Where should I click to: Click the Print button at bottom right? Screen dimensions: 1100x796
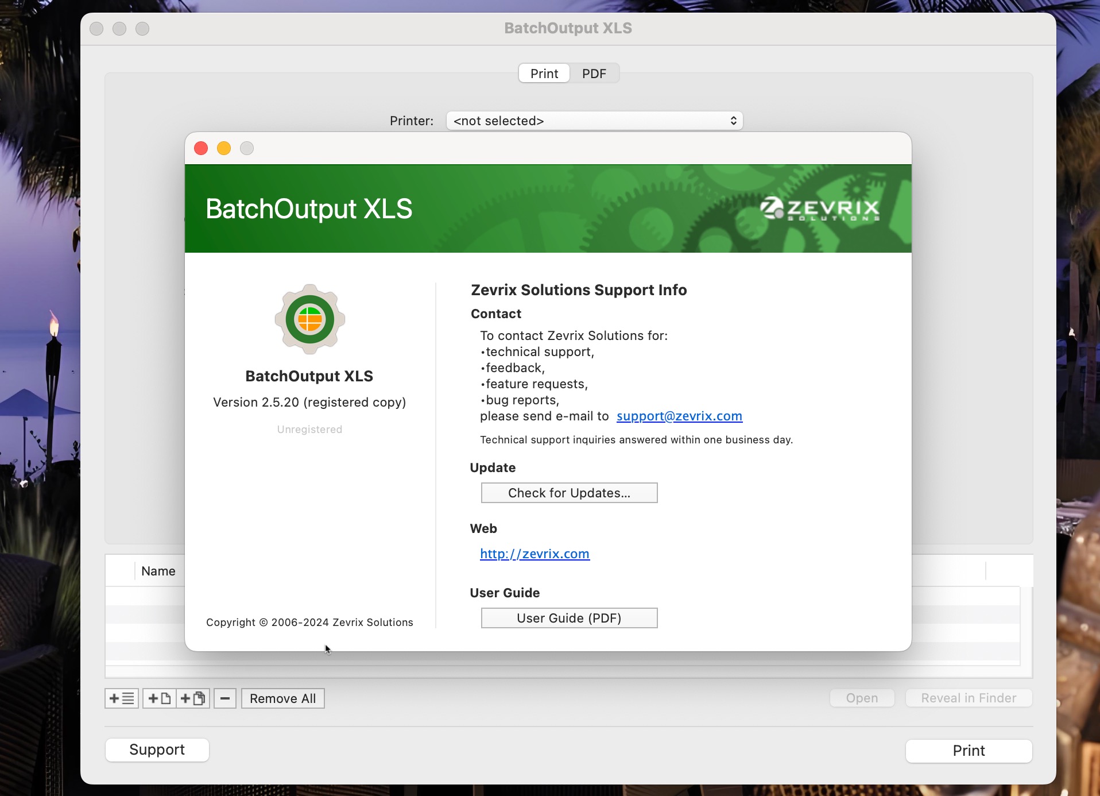969,751
